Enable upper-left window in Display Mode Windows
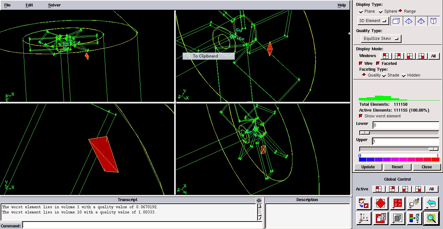The width and height of the screenshot is (443, 229). click(x=386, y=56)
